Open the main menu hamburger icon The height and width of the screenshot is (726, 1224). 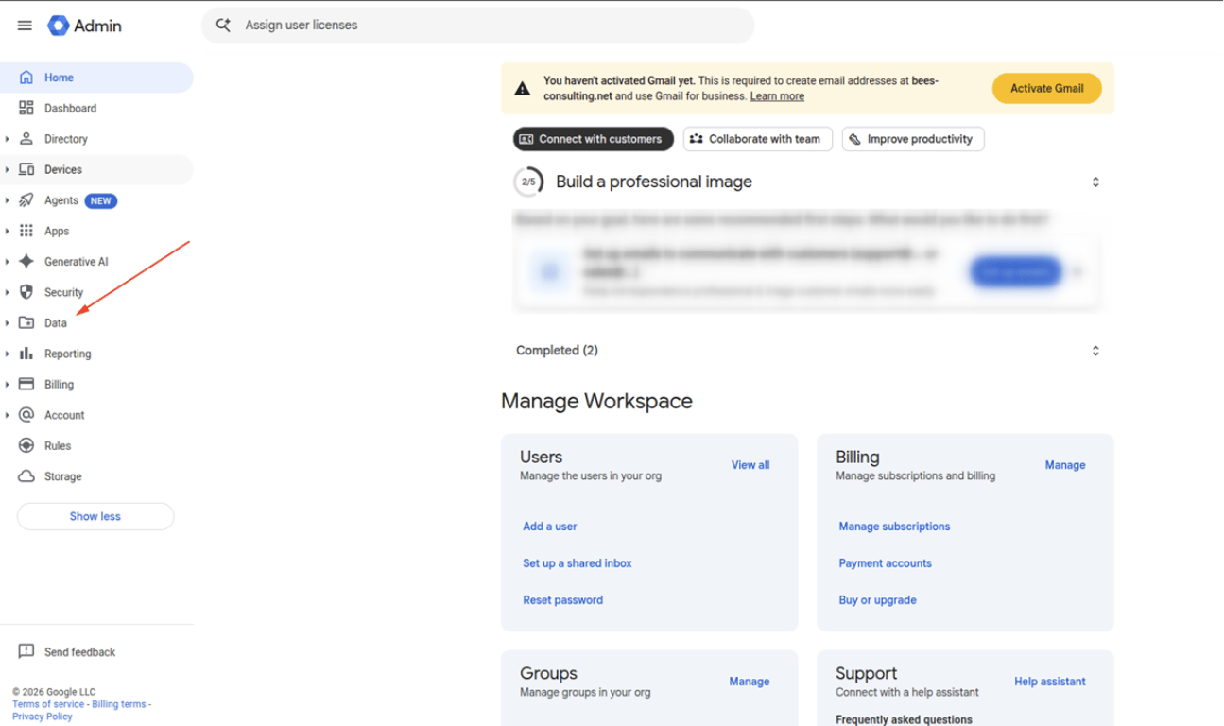[25, 26]
